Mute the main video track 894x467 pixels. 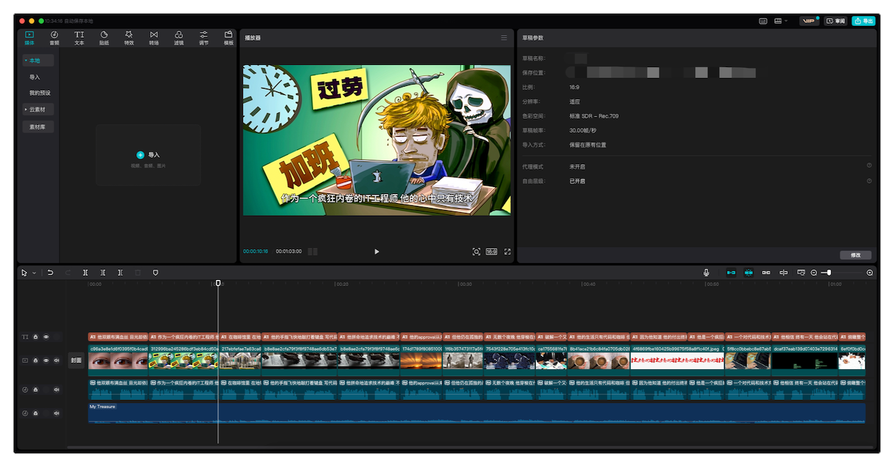[57, 361]
